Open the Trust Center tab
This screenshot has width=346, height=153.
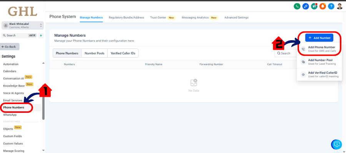click(163, 18)
